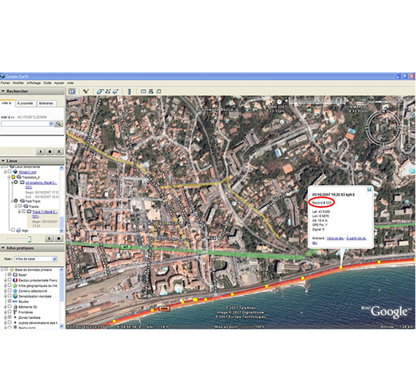The width and height of the screenshot is (416, 384).
Task: Click the yellow GPS point under the balloon
Action: point(341,267)
